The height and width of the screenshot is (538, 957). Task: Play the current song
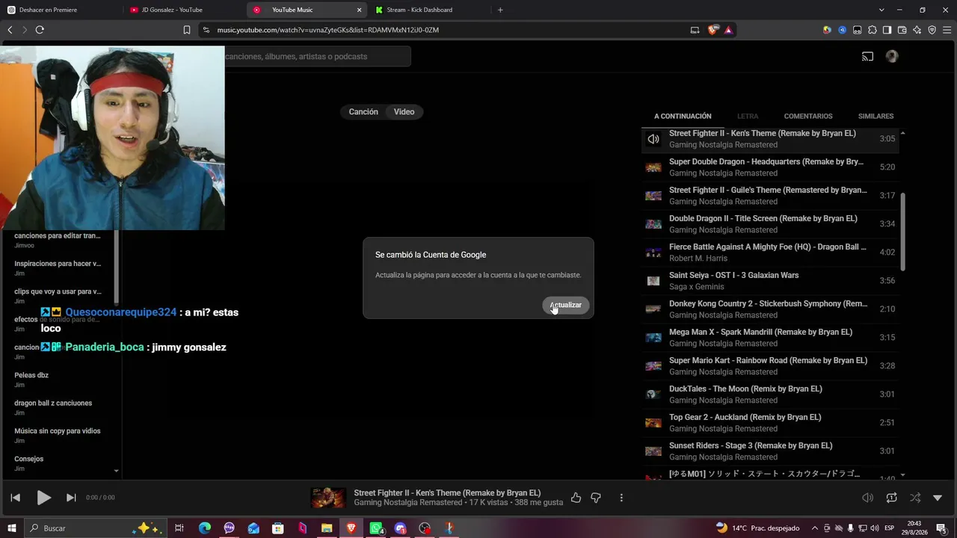43,498
